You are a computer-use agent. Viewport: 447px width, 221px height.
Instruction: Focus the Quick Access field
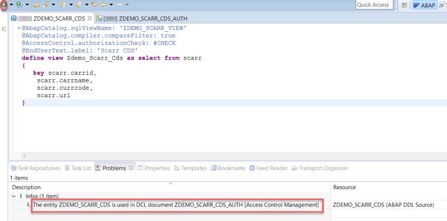pyautogui.click(x=374, y=5)
